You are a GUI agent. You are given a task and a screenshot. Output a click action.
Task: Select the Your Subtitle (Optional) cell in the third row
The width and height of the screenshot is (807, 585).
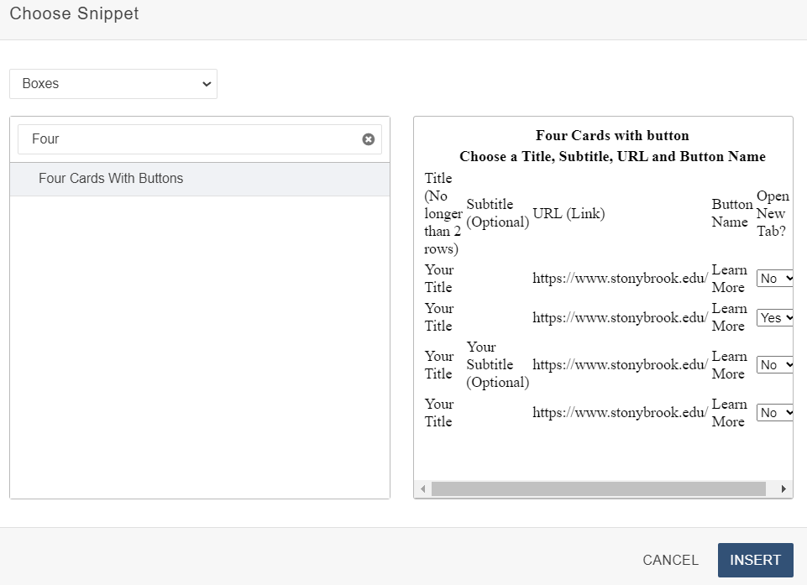[497, 365]
